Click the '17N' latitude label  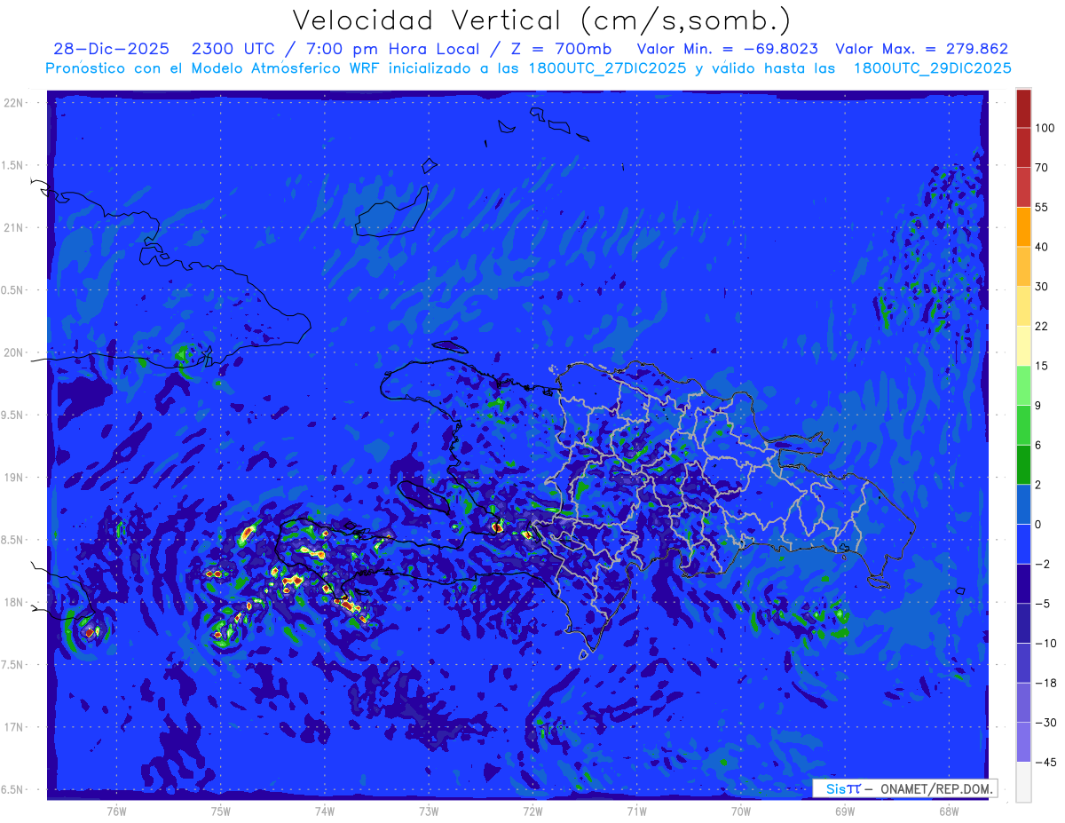coord(12,727)
